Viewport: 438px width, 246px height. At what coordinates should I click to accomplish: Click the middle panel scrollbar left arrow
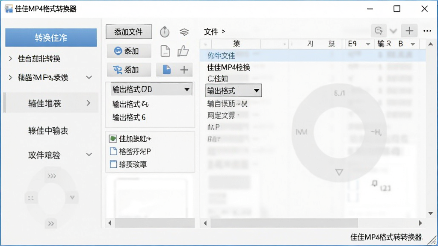109,223
